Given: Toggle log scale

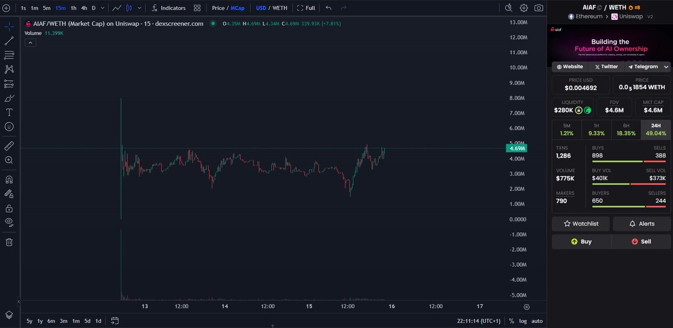Looking at the screenshot, I should click(523, 321).
